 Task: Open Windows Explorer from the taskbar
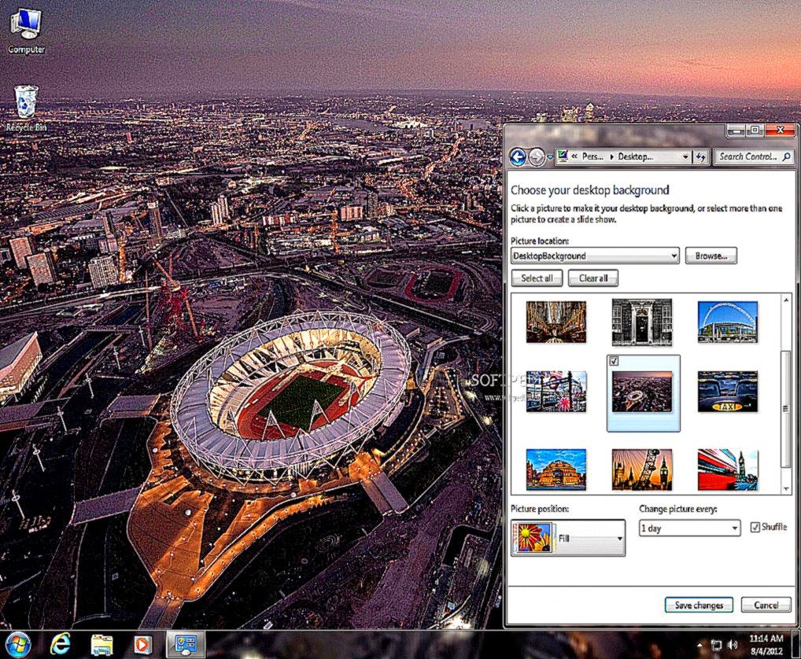[101, 644]
